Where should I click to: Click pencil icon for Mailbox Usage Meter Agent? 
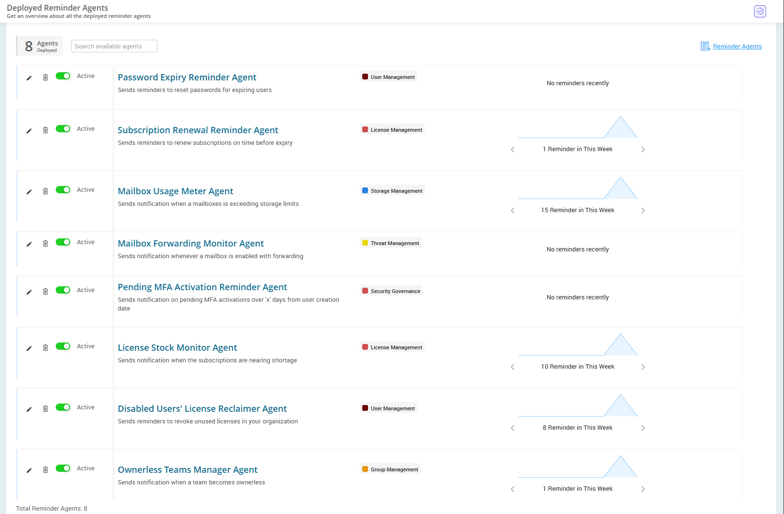click(29, 192)
